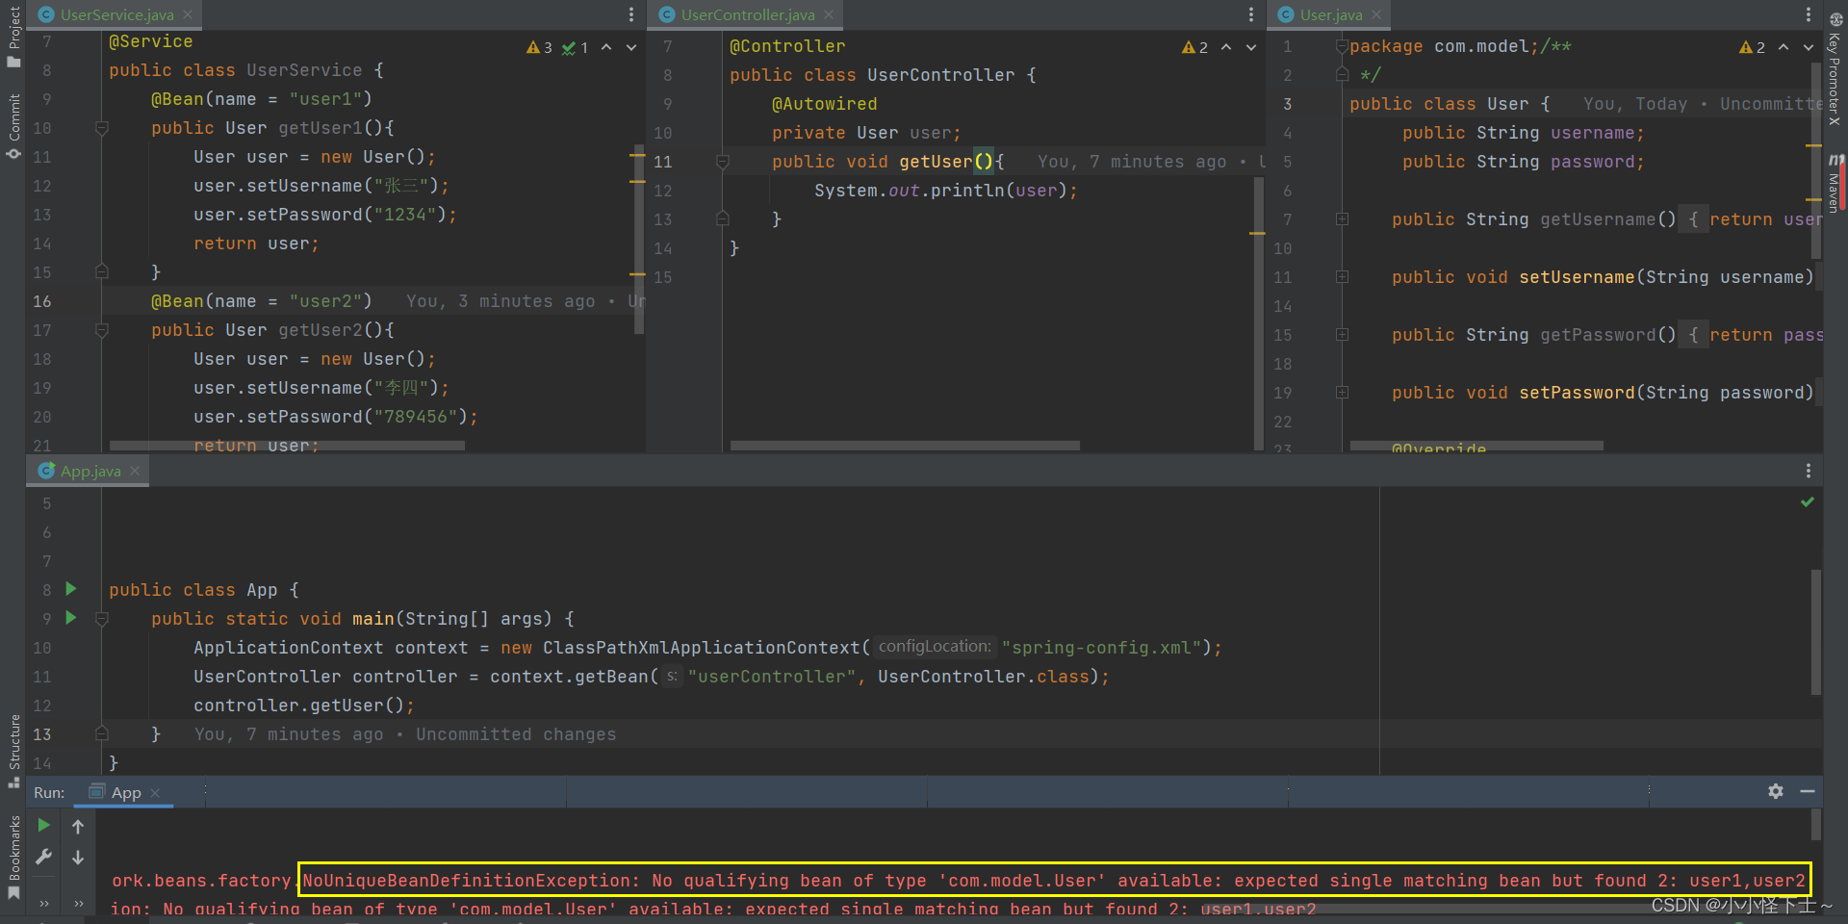The width and height of the screenshot is (1848, 924).
Task: Close the App run tab
Action: (x=155, y=793)
